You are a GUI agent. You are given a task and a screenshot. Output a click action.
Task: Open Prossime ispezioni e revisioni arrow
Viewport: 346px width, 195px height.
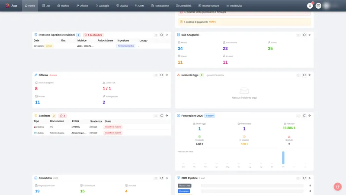tap(167, 35)
